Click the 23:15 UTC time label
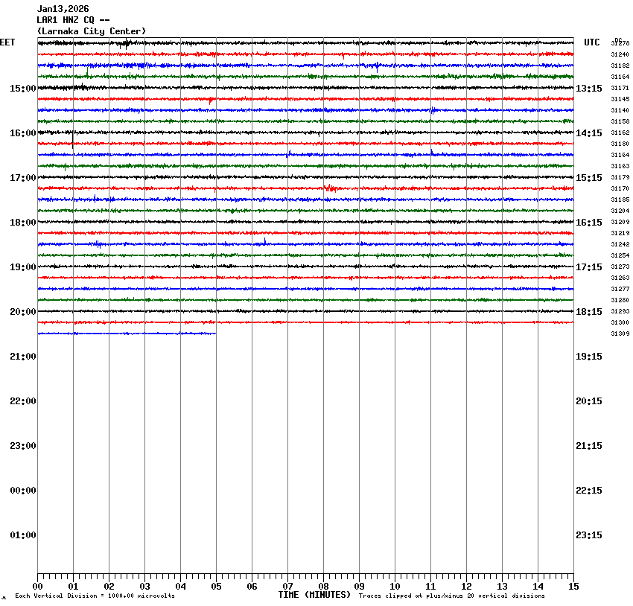 pos(589,535)
